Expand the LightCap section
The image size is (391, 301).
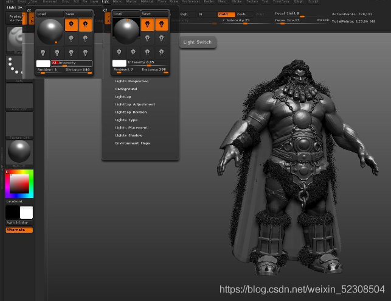click(x=123, y=97)
